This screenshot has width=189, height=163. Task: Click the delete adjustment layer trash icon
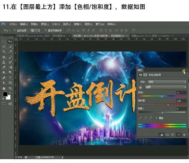184,135
